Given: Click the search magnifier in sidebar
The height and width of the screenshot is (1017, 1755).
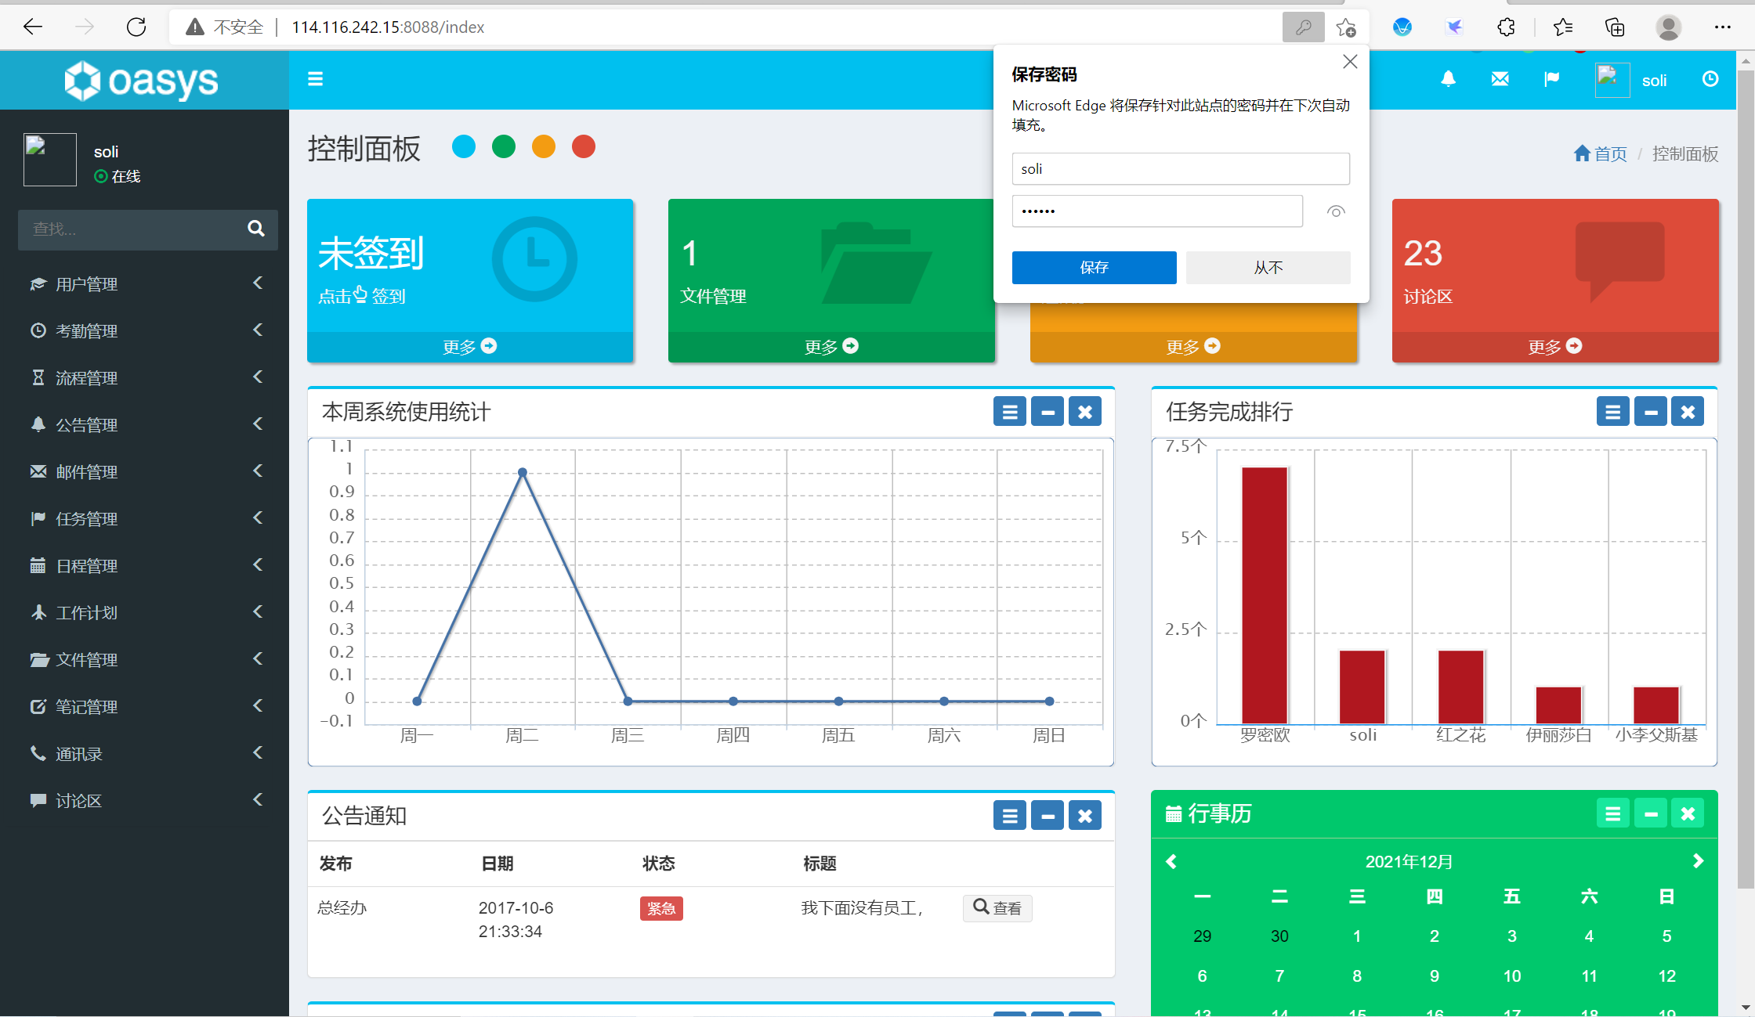Looking at the screenshot, I should pos(255,229).
